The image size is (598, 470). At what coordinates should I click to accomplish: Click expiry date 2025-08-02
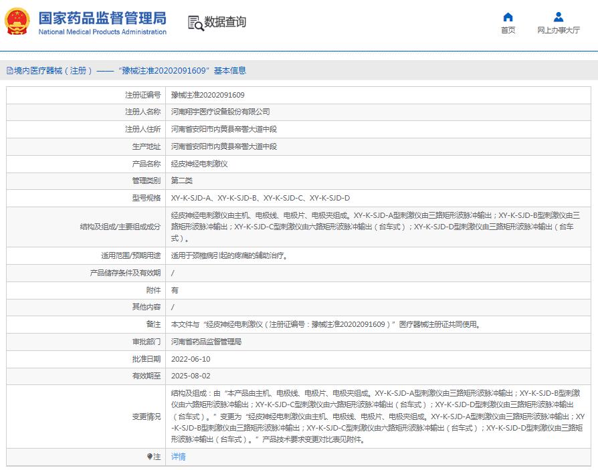click(191, 376)
